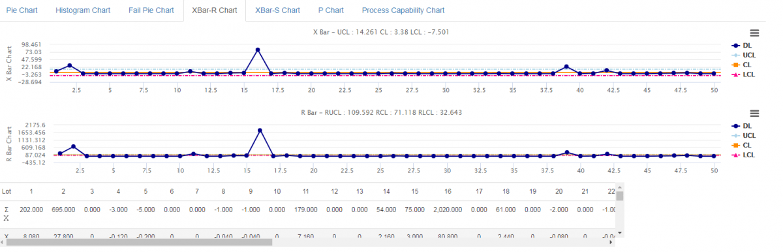Click the table's vertical scrollbar down arrow
This screenshot has height=252, width=783.
click(x=620, y=232)
